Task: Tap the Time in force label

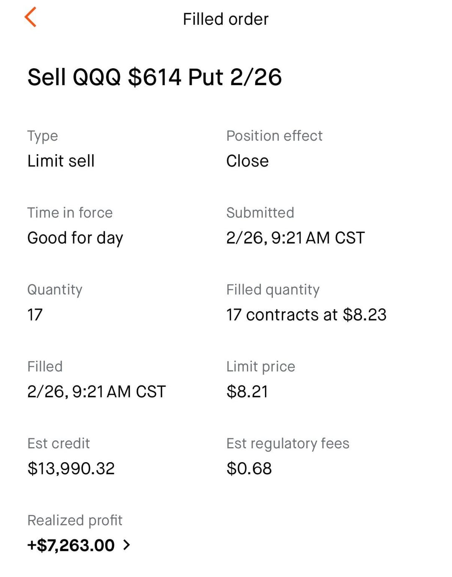Action: click(70, 213)
